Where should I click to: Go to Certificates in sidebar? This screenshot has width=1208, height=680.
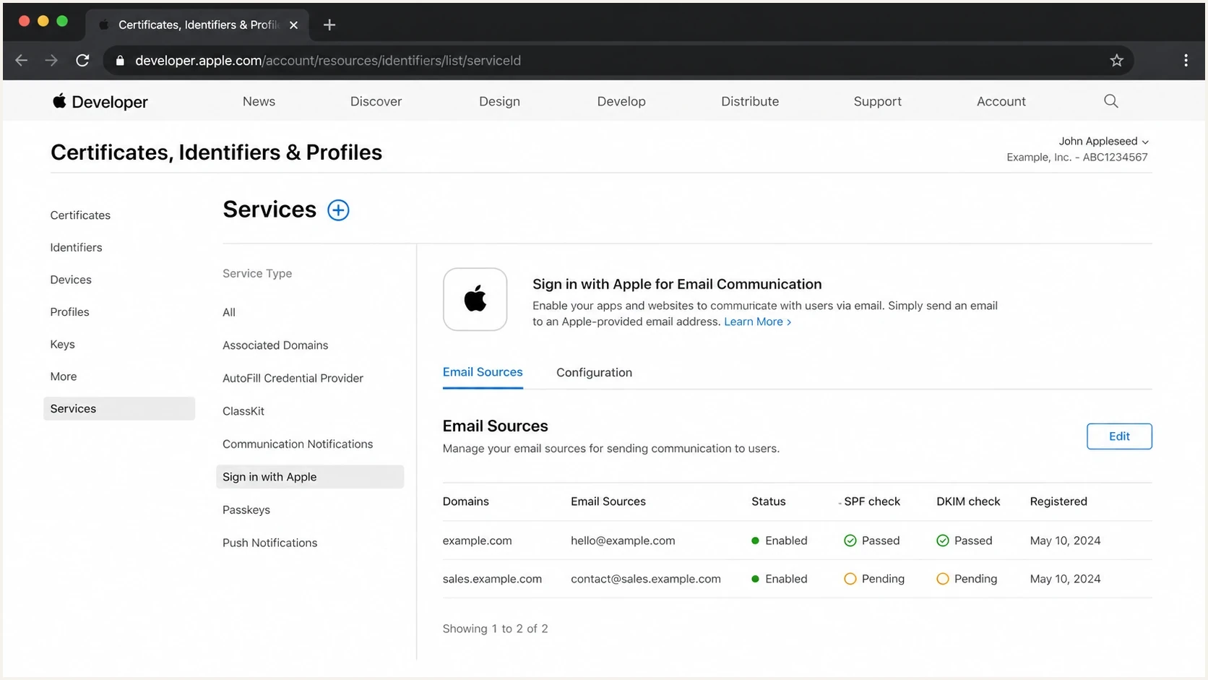(80, 215)
